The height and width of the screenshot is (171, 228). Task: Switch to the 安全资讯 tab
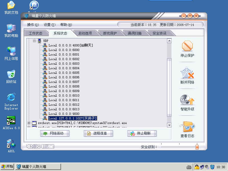coord(159,33)
